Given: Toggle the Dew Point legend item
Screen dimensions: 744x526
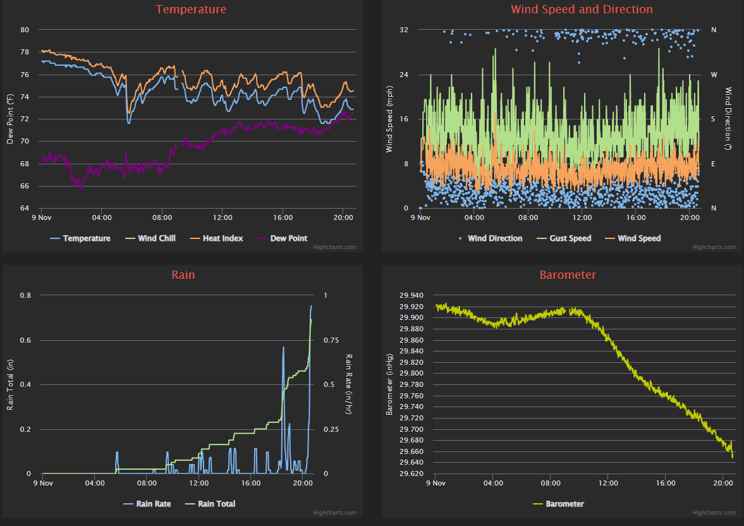Looking at the screenshot, I should click(283, 238).
